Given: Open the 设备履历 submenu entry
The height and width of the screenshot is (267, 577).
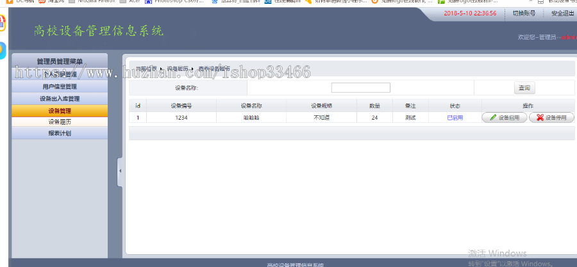Looking at the screenshot, I should [60, 122].
